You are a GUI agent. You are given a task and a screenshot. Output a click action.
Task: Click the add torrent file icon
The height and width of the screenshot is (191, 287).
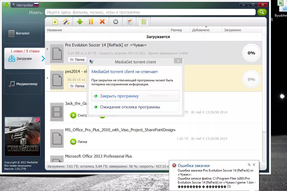[55, 22]
